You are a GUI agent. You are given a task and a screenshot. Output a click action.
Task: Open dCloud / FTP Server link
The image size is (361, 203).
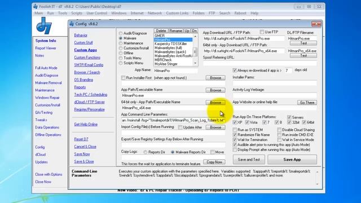point(89,102)
